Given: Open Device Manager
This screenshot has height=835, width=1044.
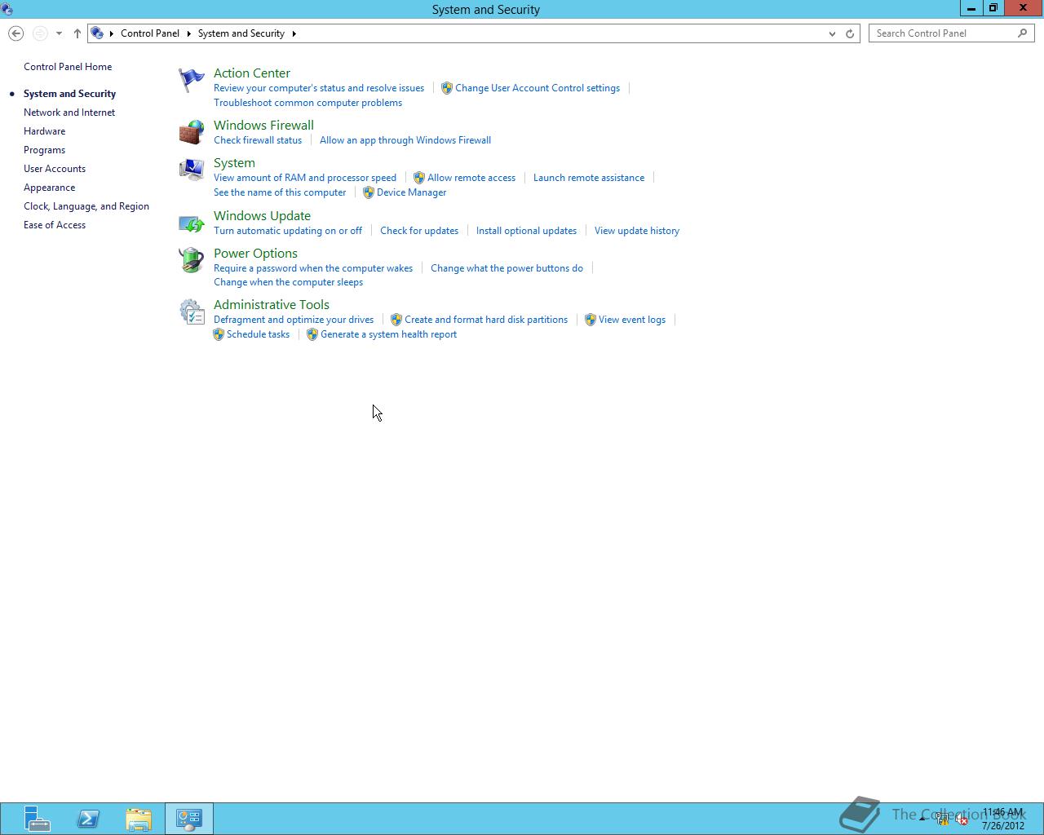Looking at the screenshot, I should point(411,192).
